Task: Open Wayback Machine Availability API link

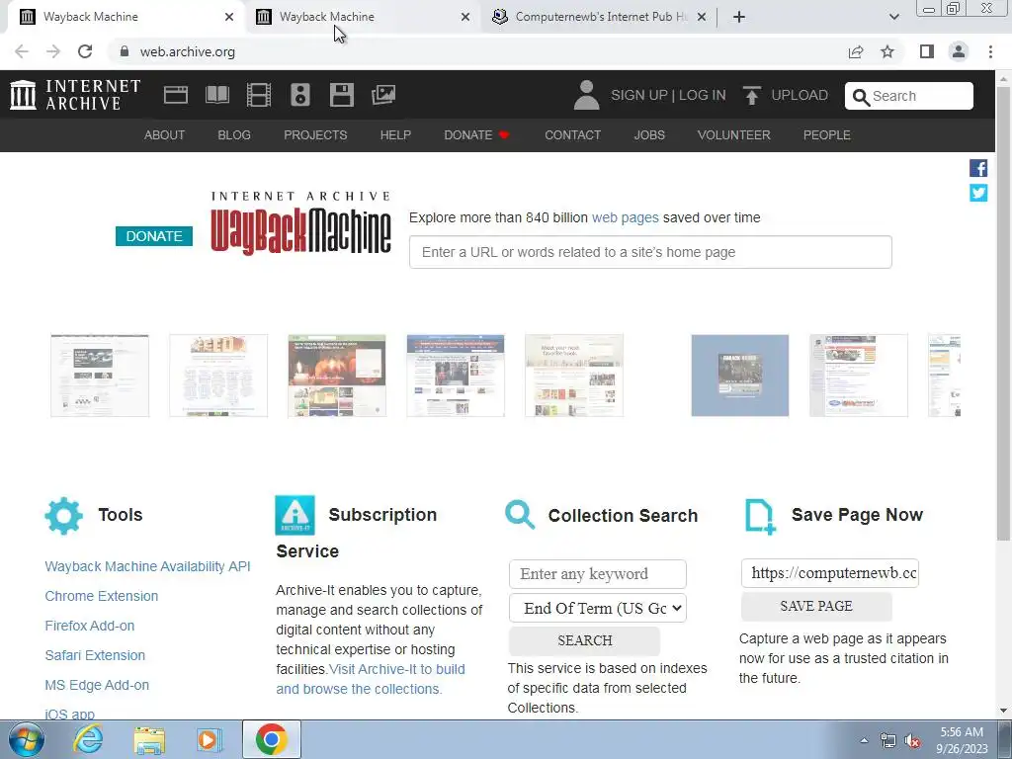Action: pyautogui.click(x=148, y=566)
